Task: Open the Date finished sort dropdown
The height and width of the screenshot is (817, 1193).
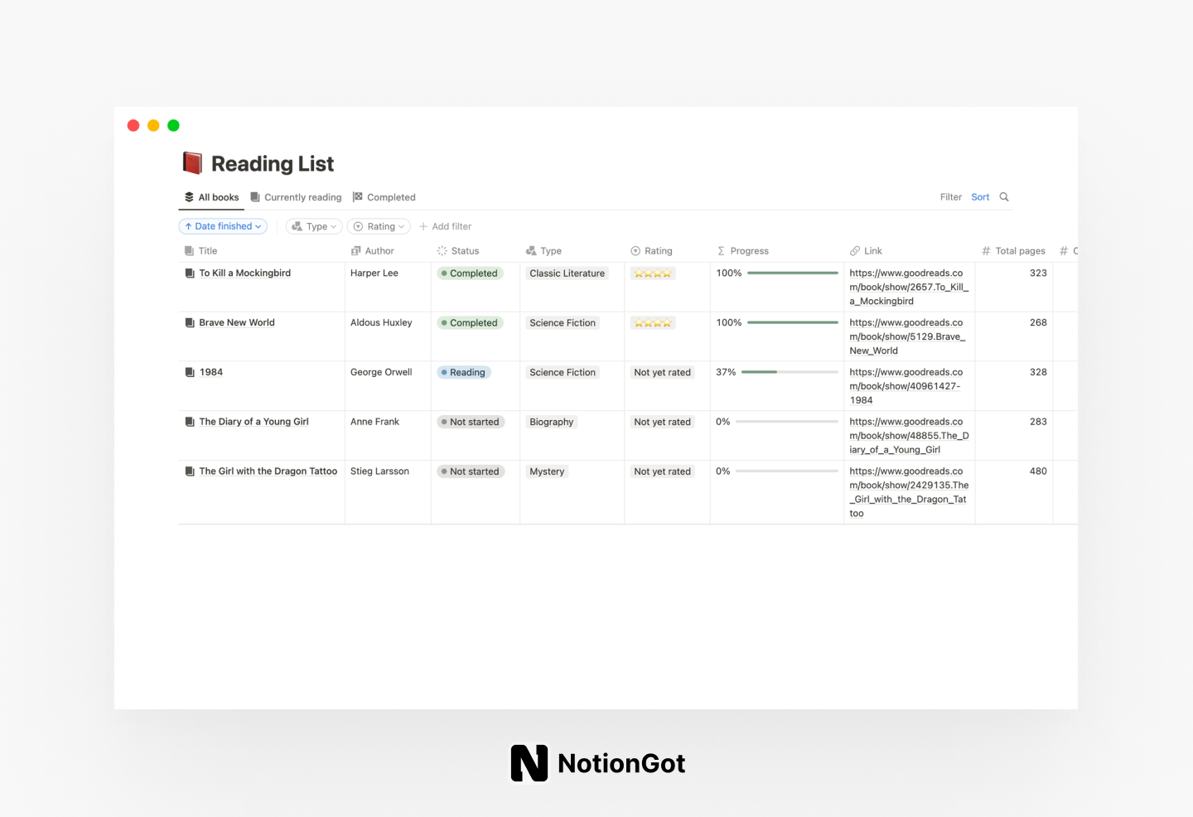Action: (222, 225)
